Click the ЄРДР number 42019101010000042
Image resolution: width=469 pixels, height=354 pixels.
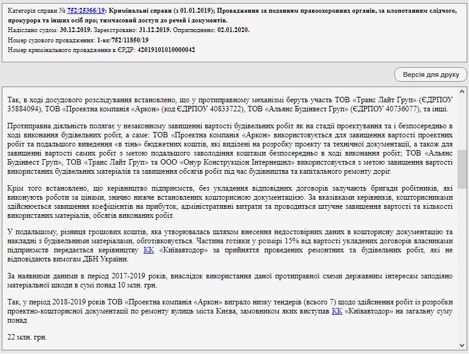[x=166, y=49]
